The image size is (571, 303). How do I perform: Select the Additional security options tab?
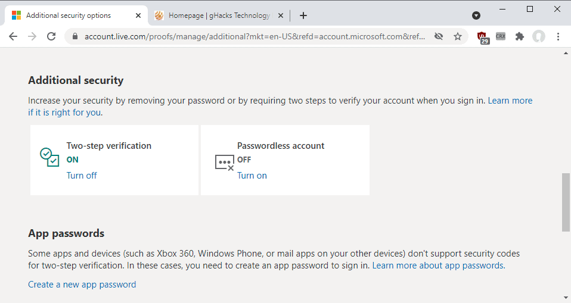click(x=69, y=15)
